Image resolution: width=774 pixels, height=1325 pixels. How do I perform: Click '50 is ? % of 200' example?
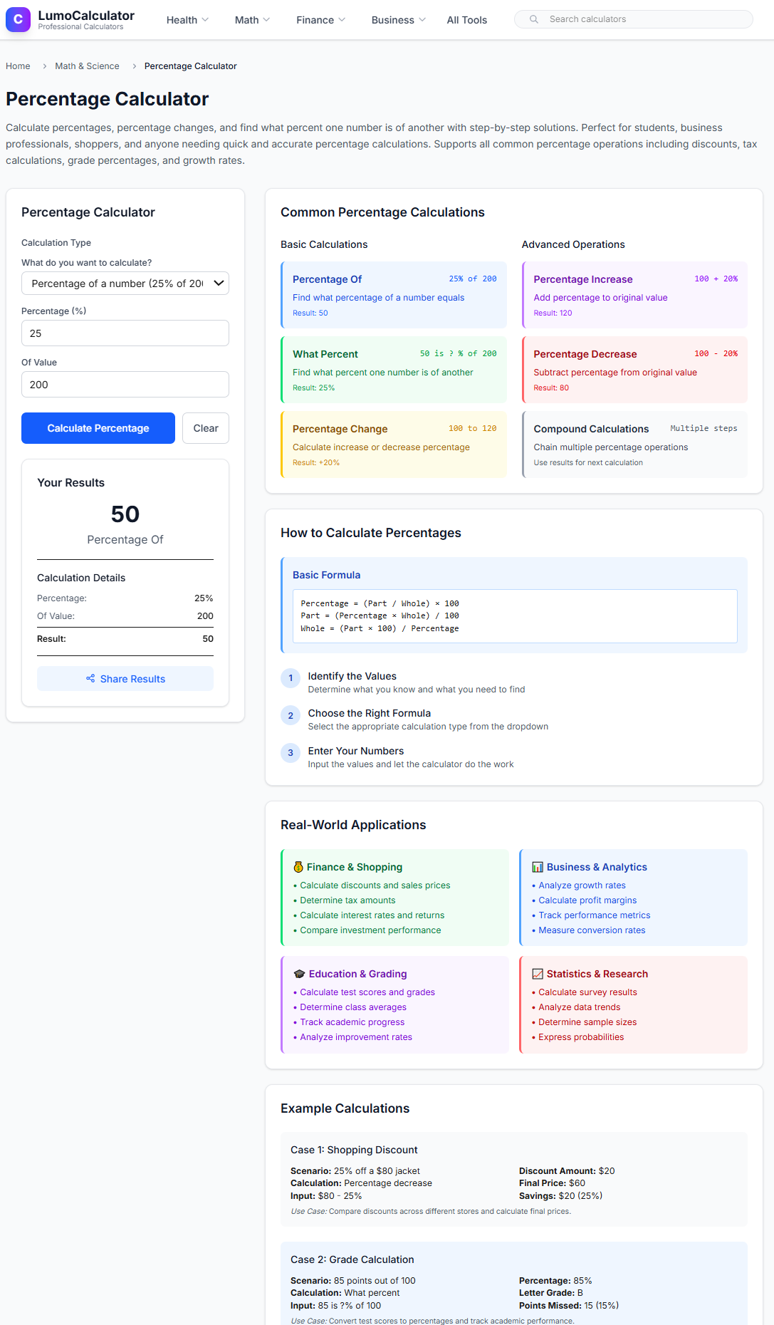point(458,353)
